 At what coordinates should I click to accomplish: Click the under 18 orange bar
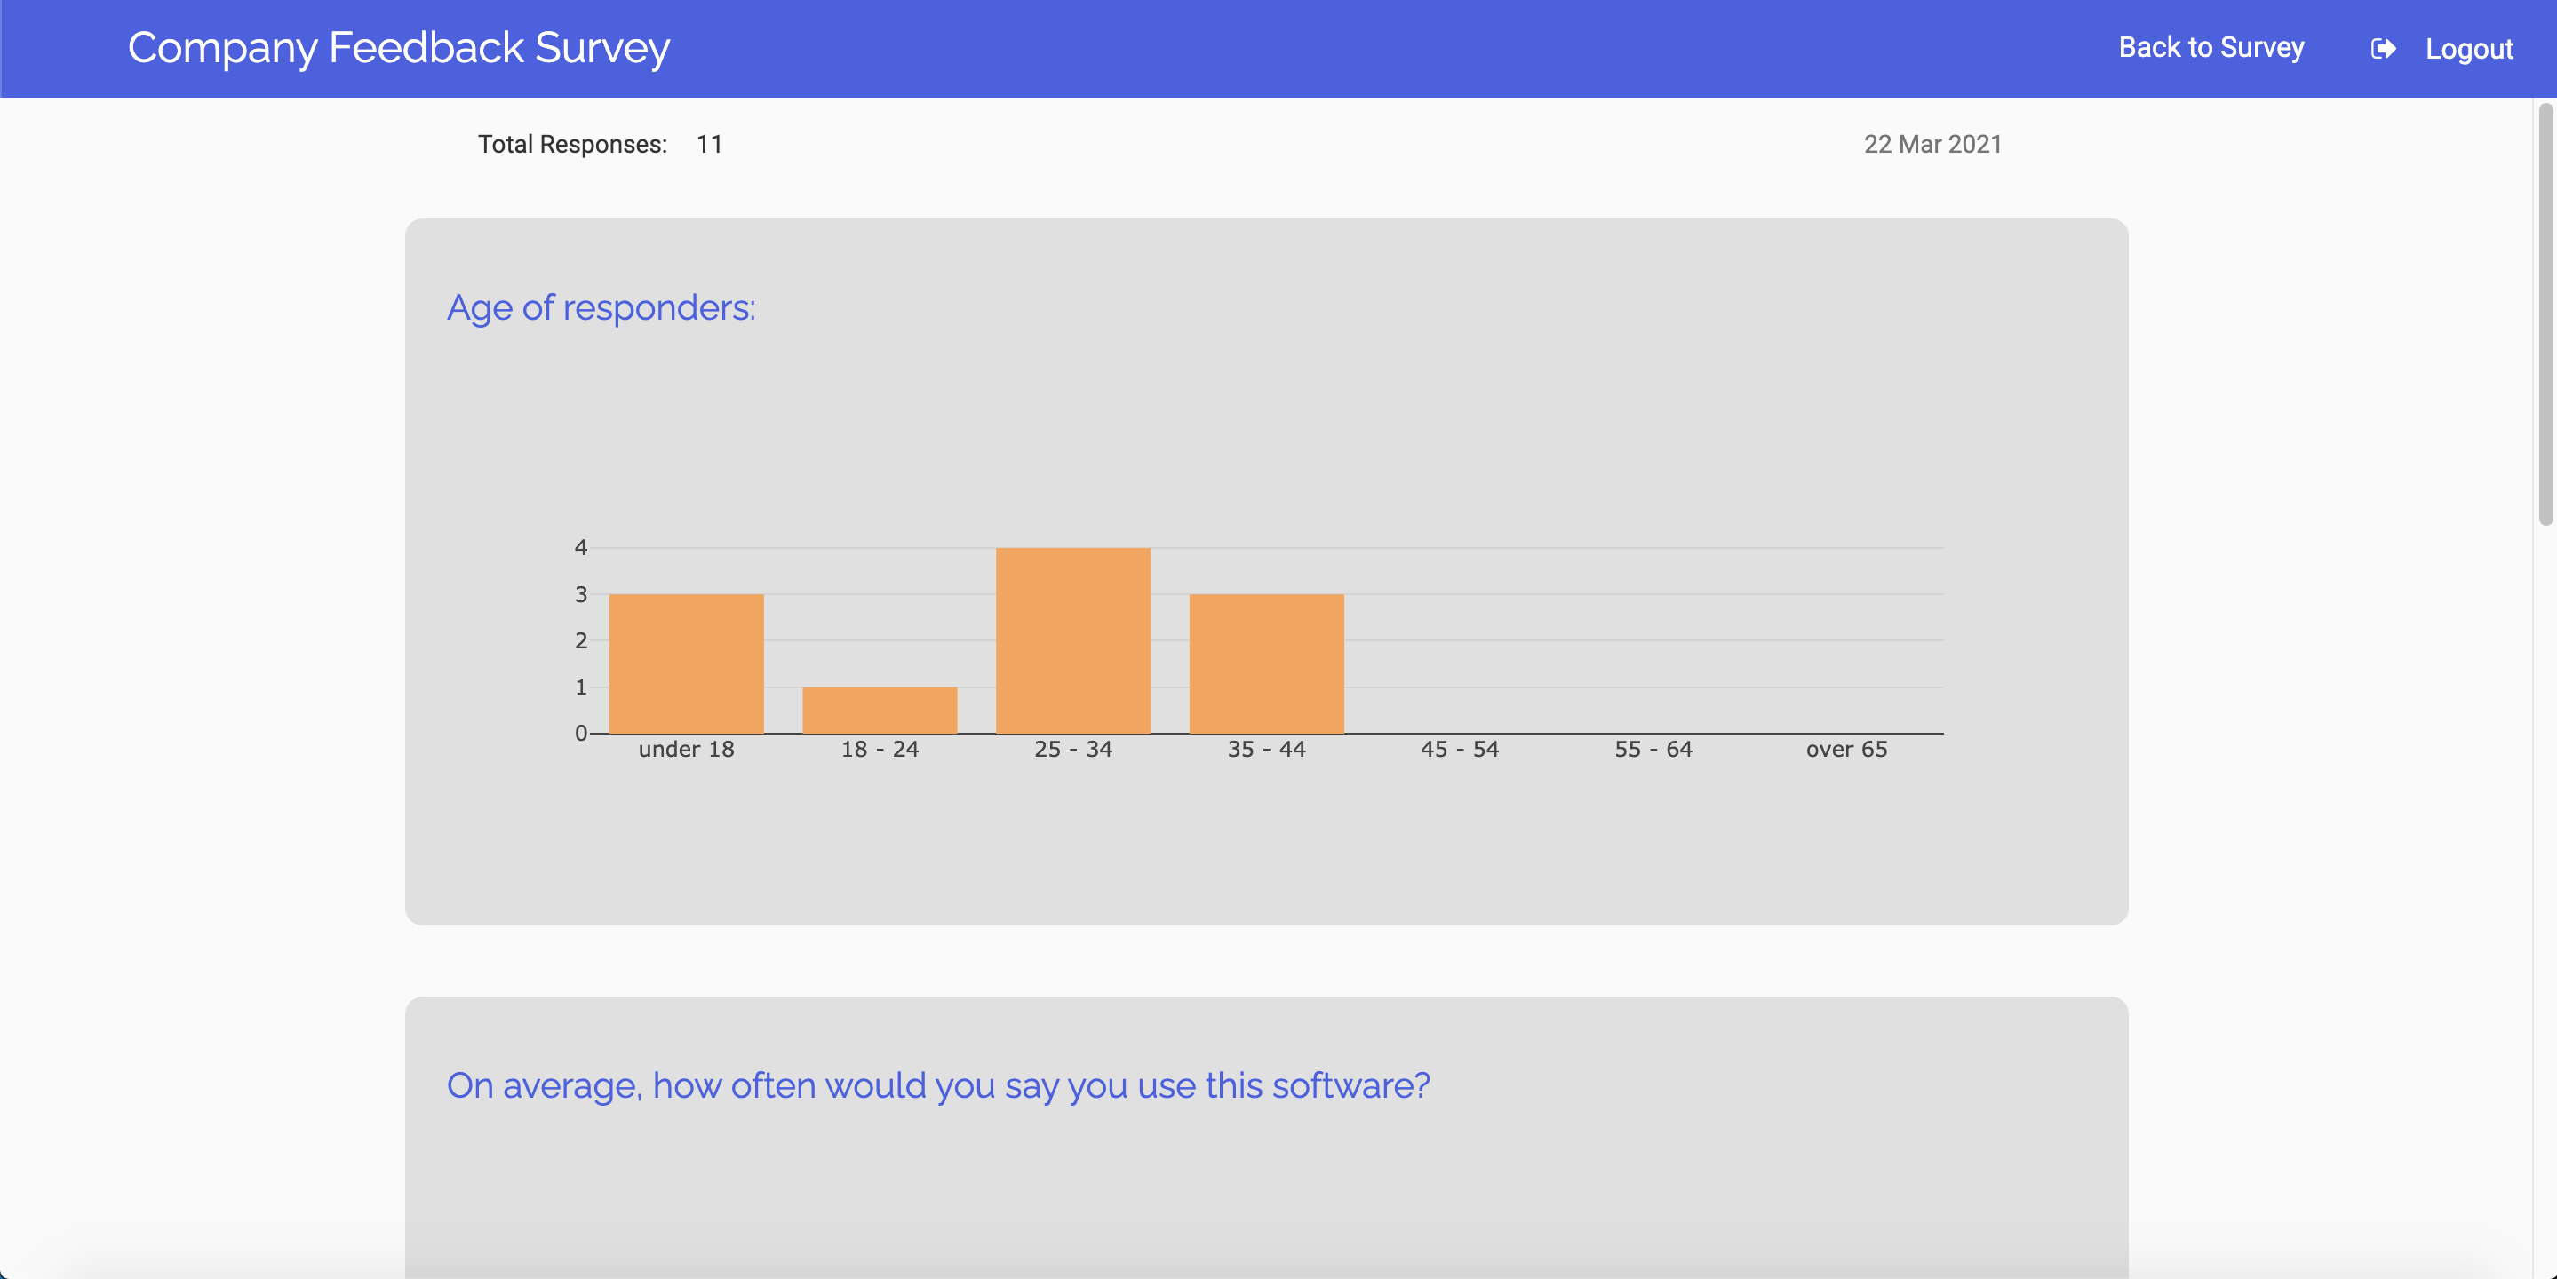point(686,663)
